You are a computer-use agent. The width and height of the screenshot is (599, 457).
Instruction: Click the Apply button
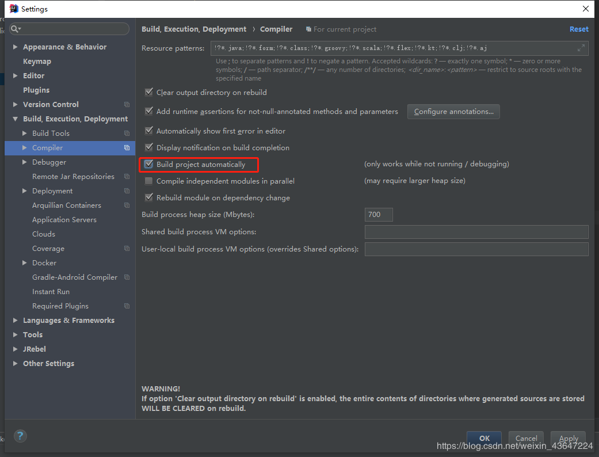pyautogui.click(x=568, y=438)
